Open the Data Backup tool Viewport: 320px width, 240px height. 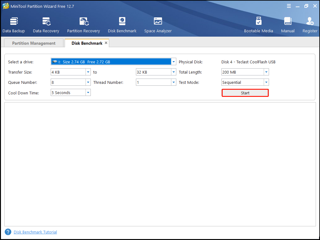(x=14, y=25)
